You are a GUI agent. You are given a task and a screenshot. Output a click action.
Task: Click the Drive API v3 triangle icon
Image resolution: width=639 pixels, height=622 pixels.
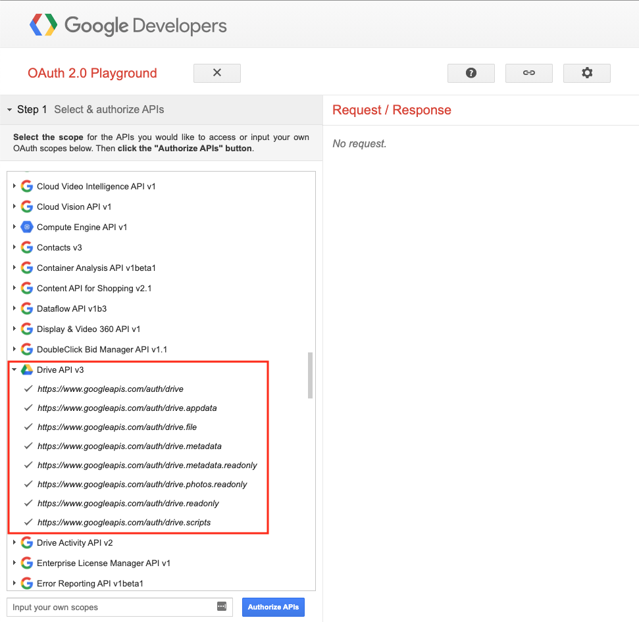pyautogui.click(x=27, y=370)
